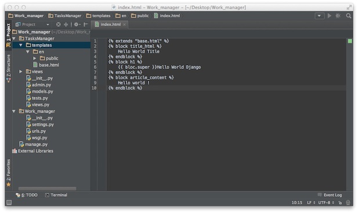The width and height of the screenshot is (358, 213).
Task: Click the green inspection status square
Action: [x=350, y=41]
